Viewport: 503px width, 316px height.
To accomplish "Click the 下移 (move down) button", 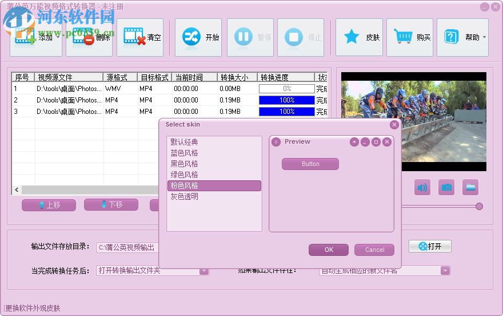I will (x=111, y=204).
